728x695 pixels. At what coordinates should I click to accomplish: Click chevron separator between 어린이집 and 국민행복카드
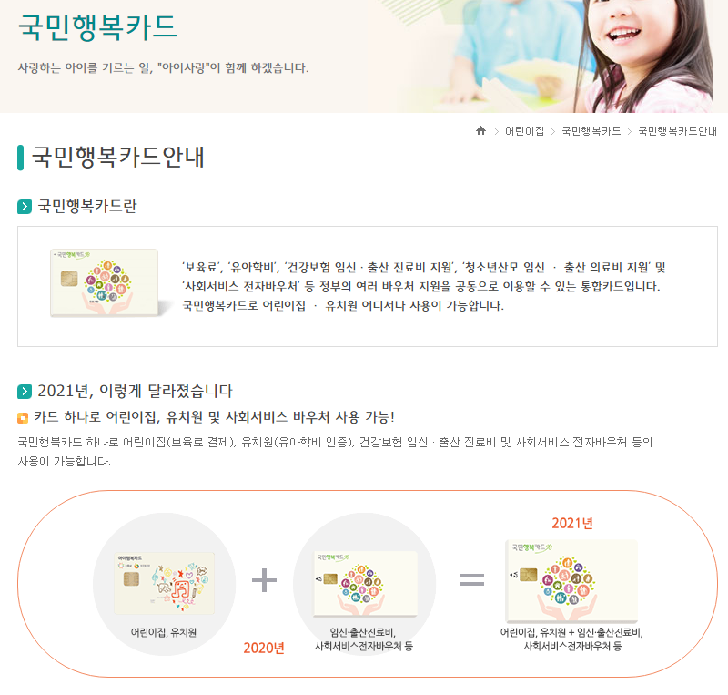tap(553, 131)
